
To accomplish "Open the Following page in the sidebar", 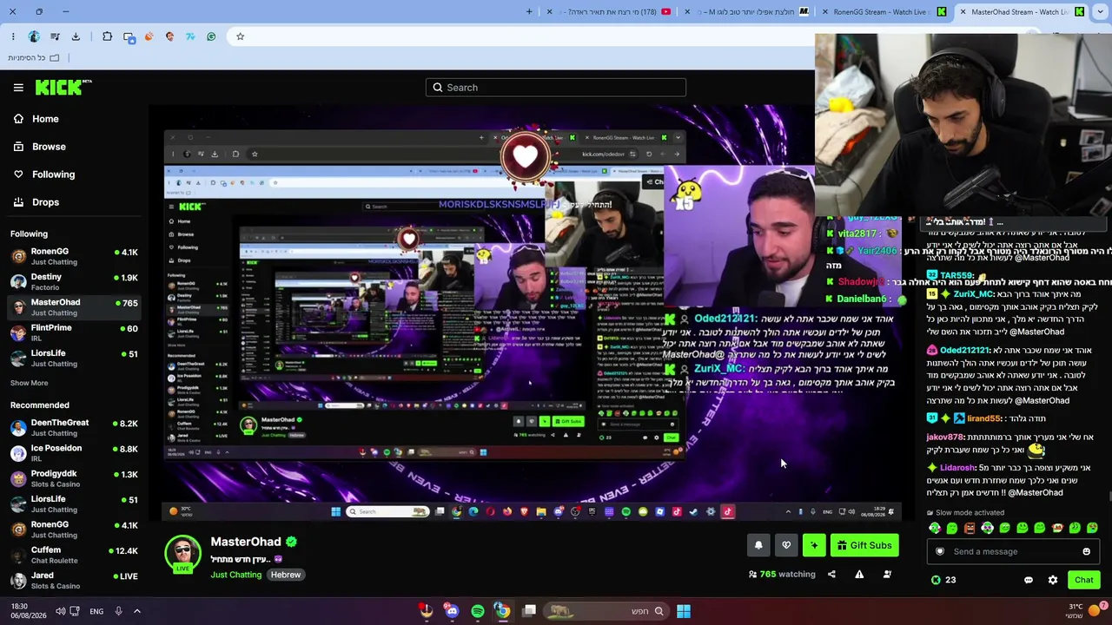I will 44,174.
